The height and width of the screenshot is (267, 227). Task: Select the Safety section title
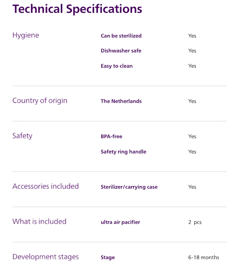point(22,136)
